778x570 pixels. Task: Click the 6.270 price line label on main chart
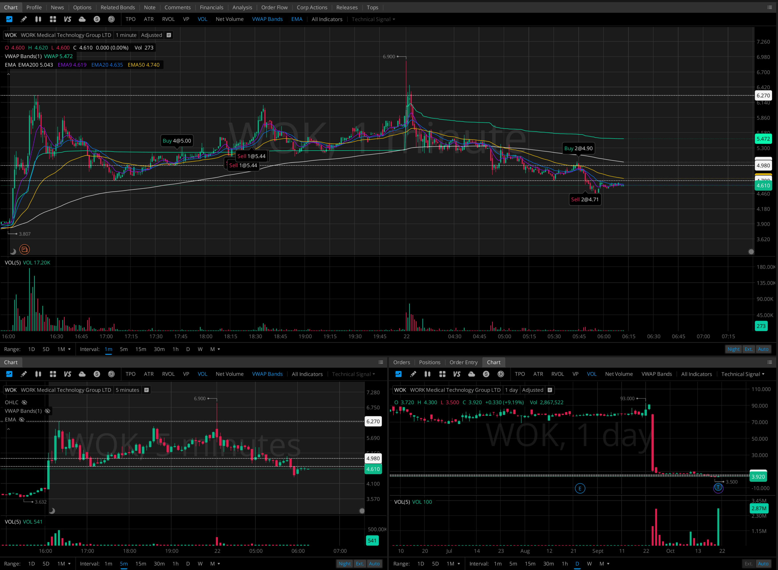pos(763,96)
